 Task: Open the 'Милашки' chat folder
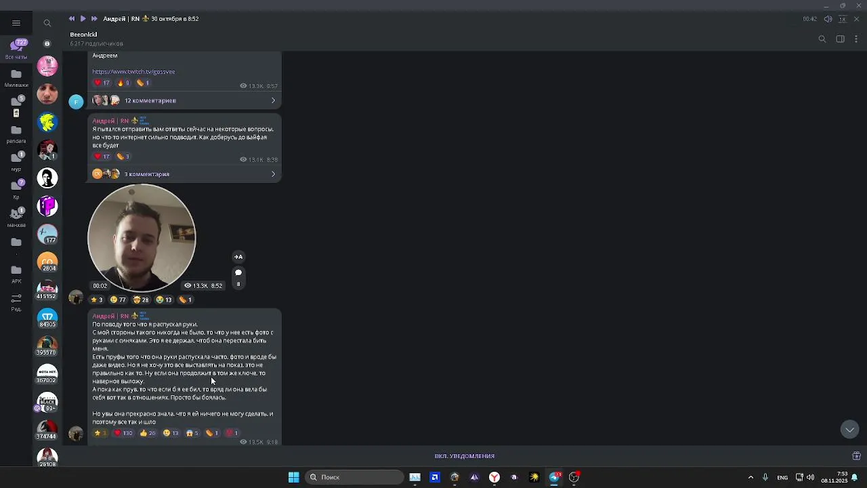tap(16, 78)
